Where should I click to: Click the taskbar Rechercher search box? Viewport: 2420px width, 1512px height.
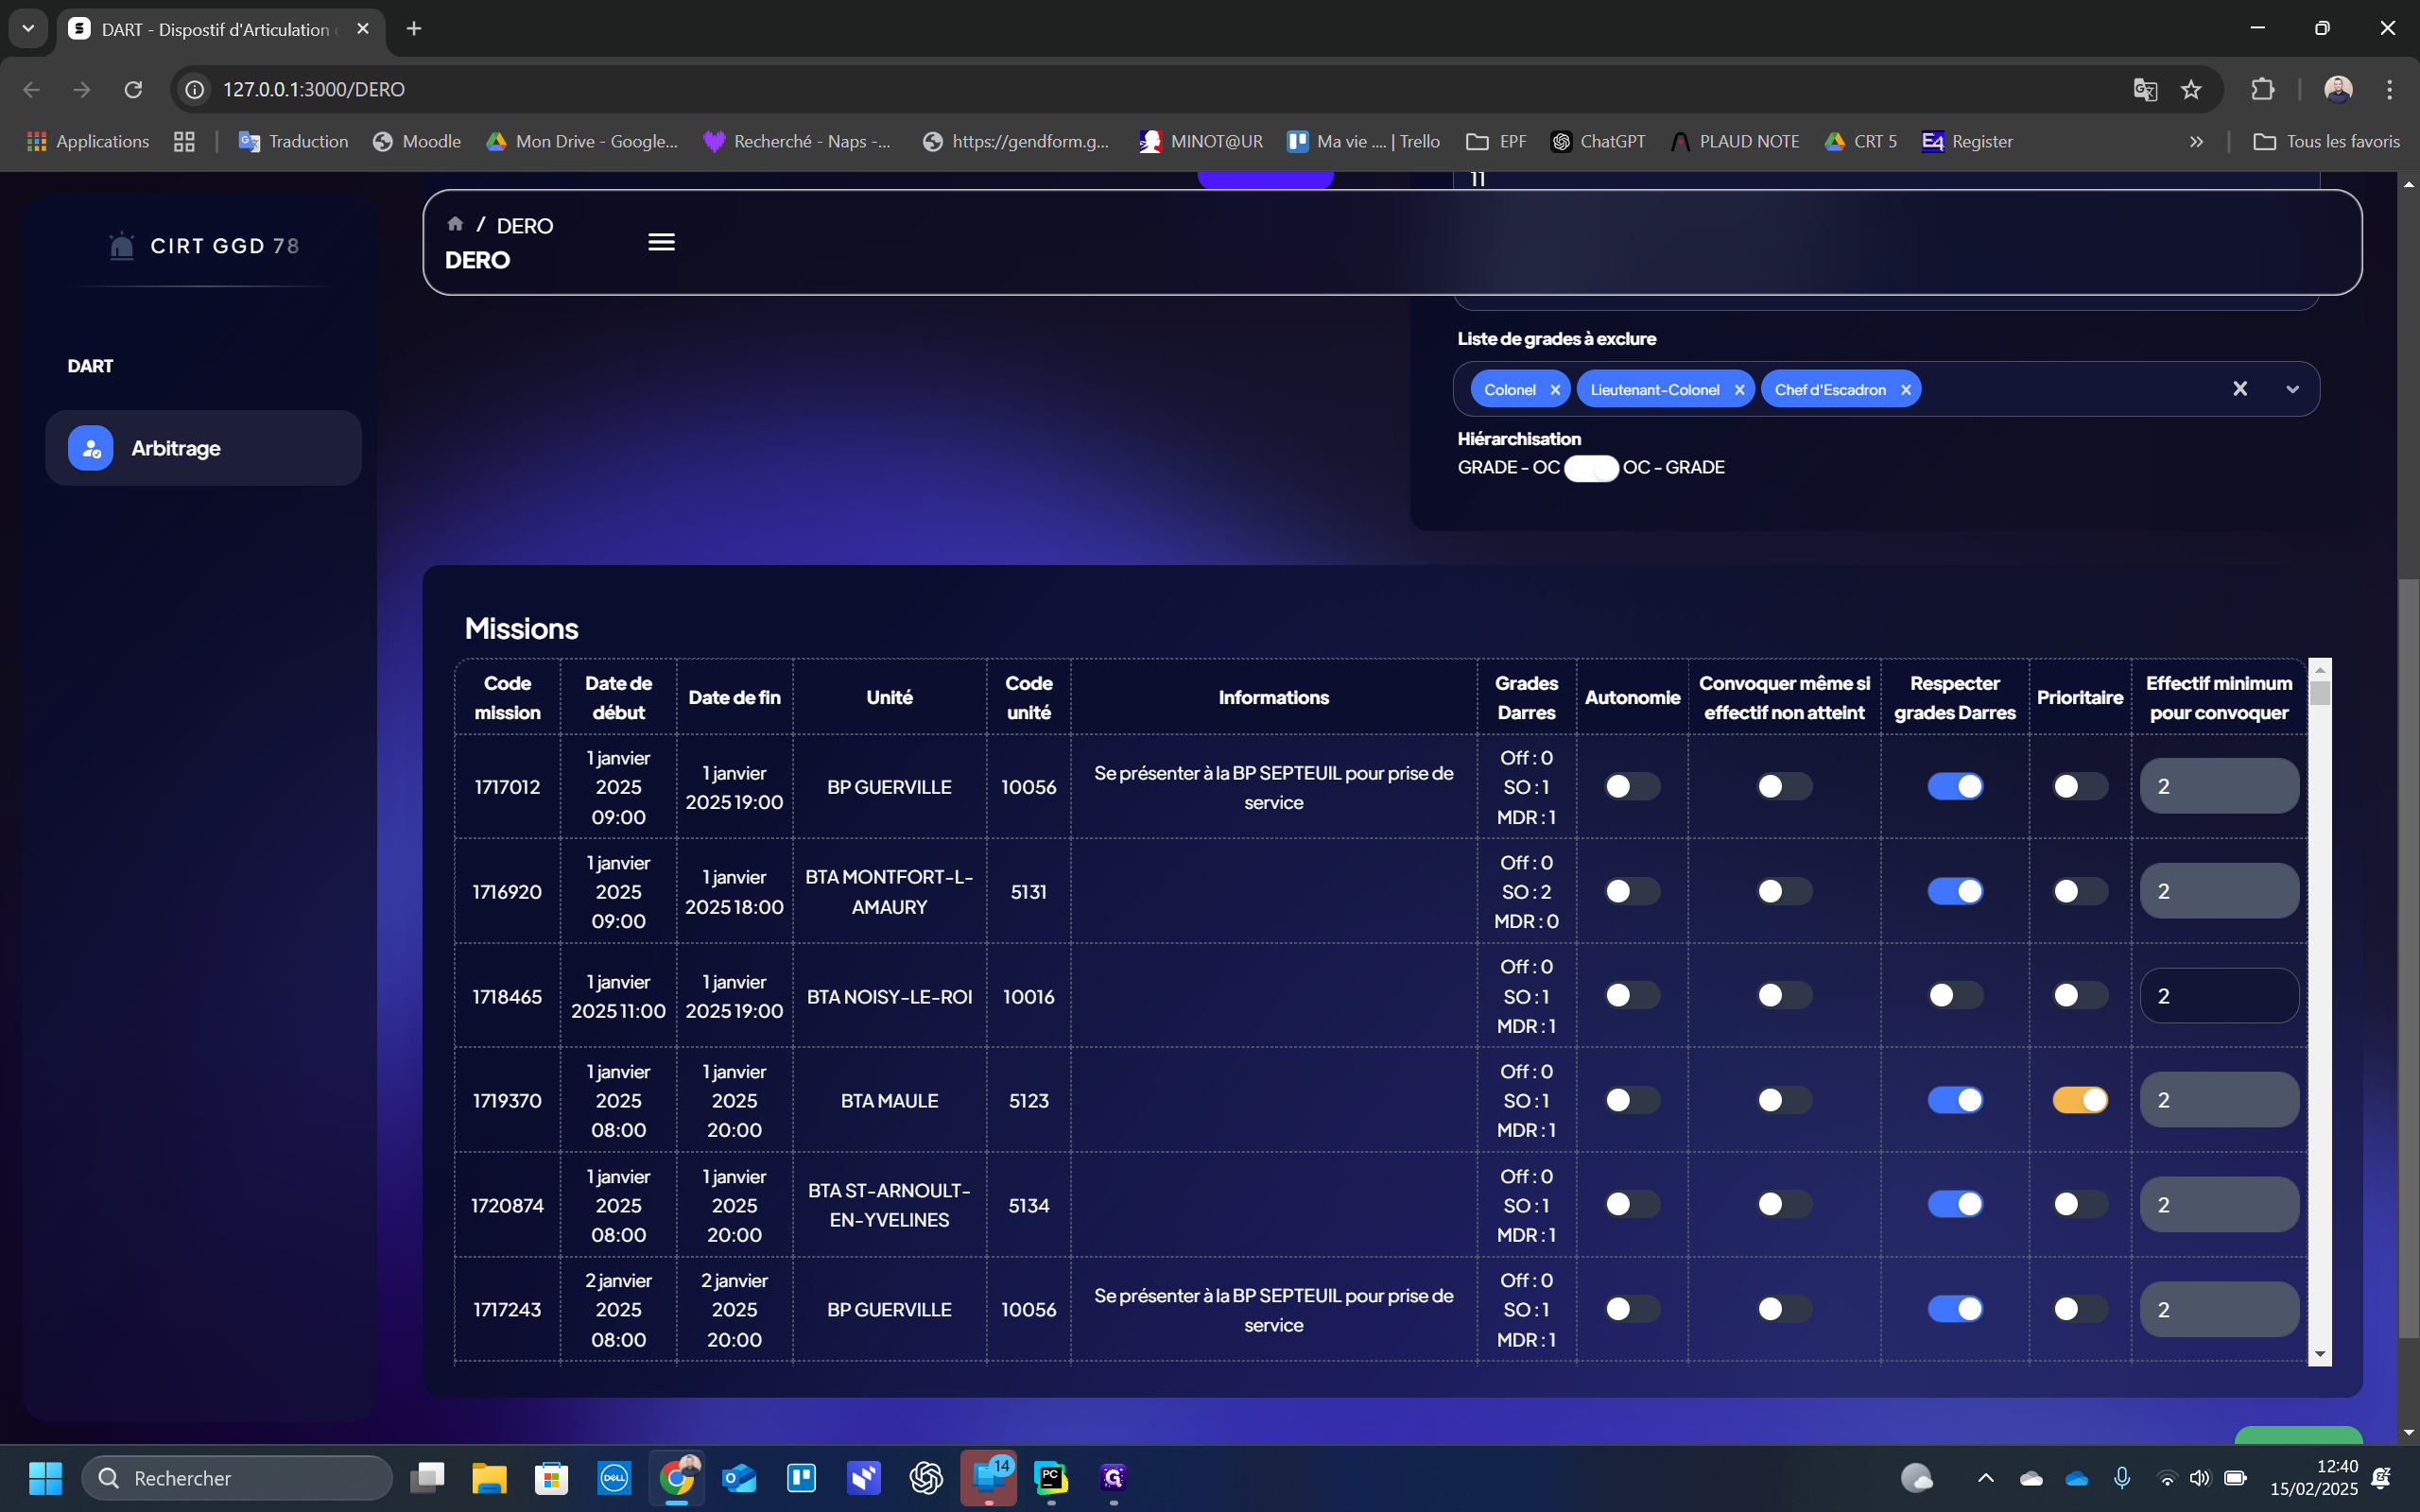tap(237, 1477)
